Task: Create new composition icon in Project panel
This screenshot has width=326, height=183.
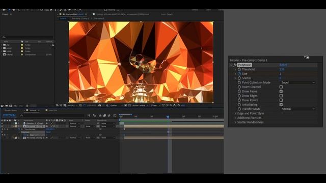Action: point(11,106)
